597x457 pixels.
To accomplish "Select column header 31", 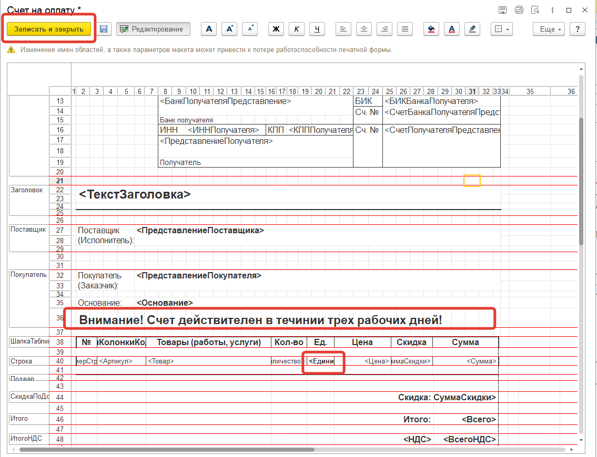I will [x=472, y=91].
